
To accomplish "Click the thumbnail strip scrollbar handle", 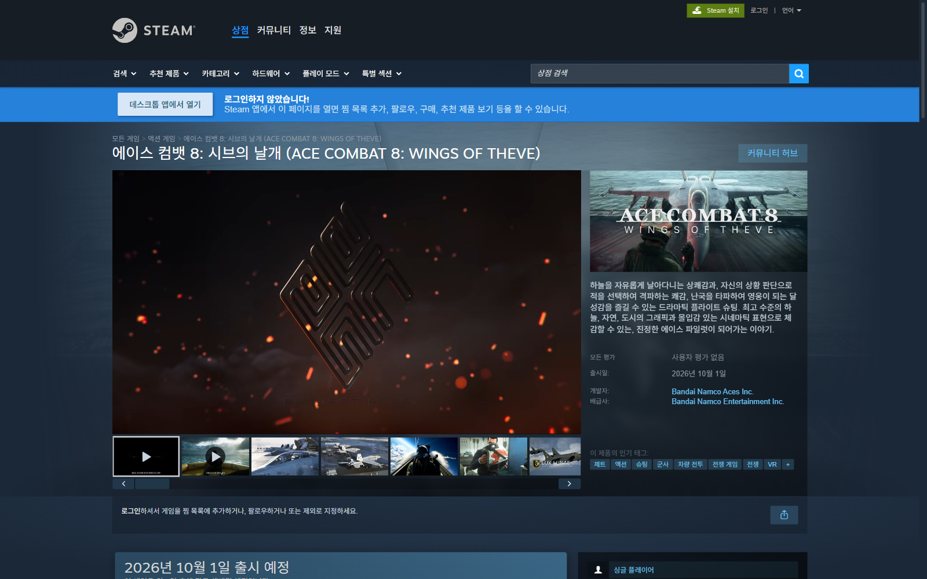I will coord(152,483).
